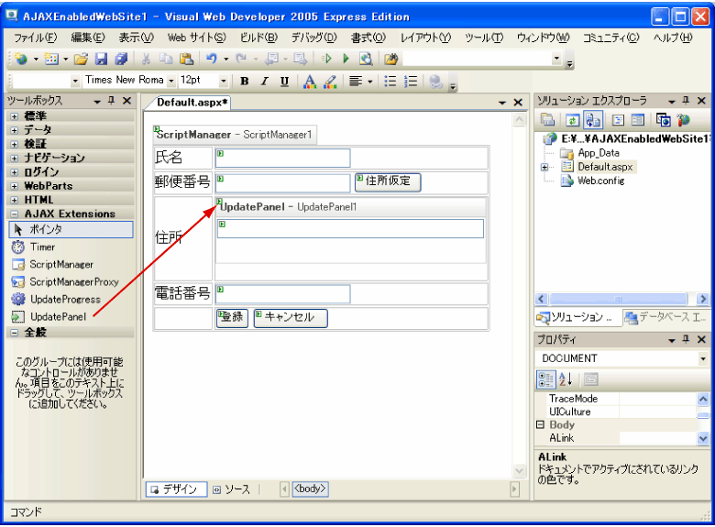Select Default.aspx in Solution Explorer
Viewport: 715px width, 527px height.
coord(605,167)
